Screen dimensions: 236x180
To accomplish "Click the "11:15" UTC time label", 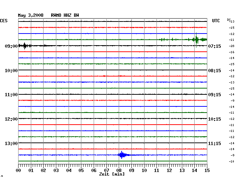I will click(215, 143).
